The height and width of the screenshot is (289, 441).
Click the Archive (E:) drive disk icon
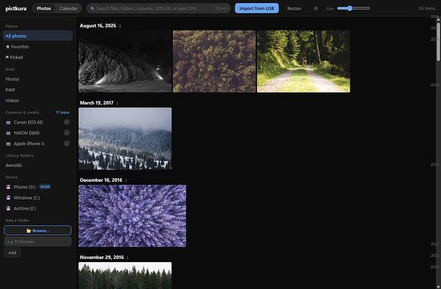(8, 208)
